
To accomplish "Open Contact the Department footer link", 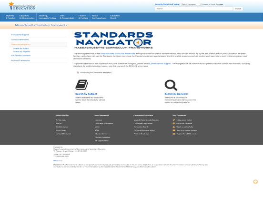I will coord(143,123).
